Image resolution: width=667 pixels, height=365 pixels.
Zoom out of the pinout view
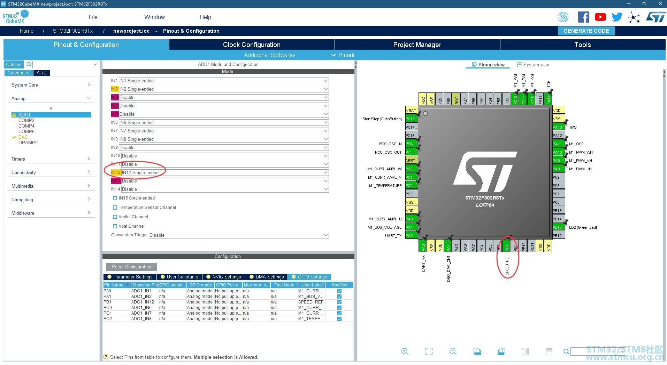(453, 351)
